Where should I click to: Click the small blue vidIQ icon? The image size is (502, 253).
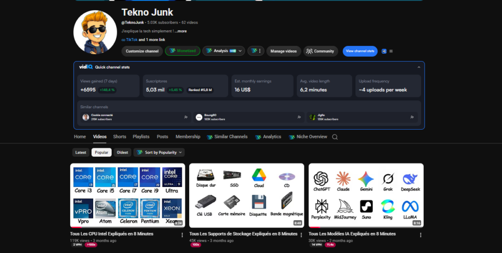384,51
